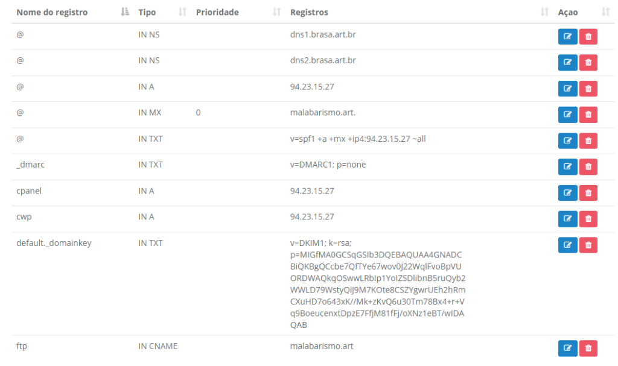Edit the dns1.brasa.art.br NS record

567,37
